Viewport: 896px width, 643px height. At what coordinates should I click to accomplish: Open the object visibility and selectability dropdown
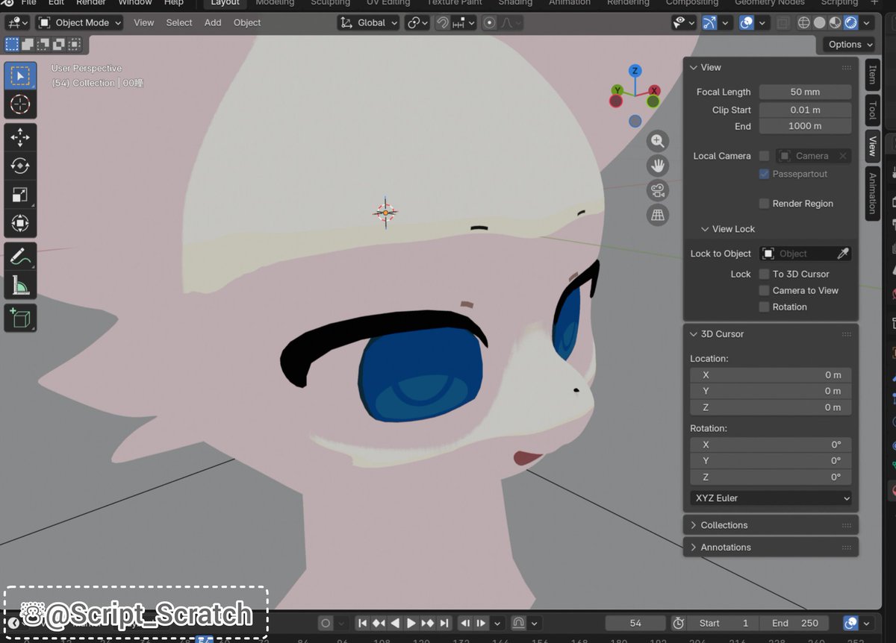pos(682,22)
